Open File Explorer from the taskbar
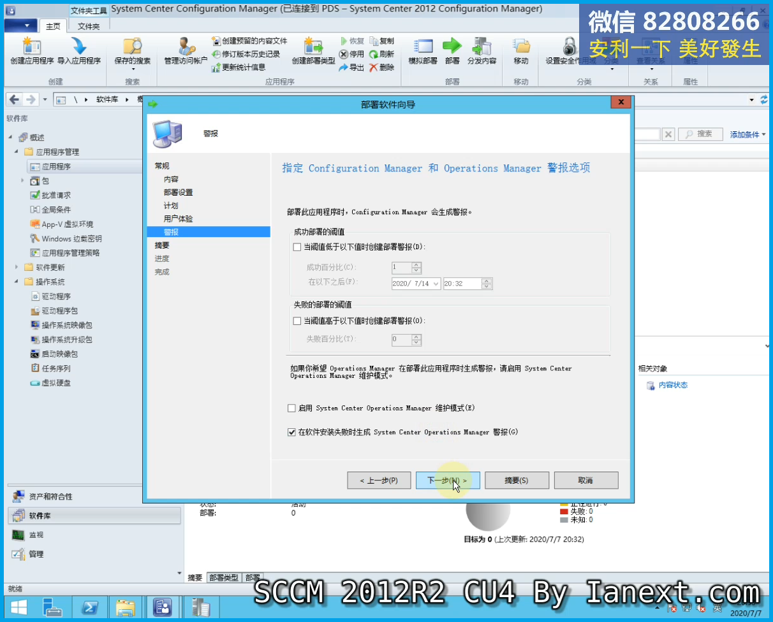 pos(126,607)
